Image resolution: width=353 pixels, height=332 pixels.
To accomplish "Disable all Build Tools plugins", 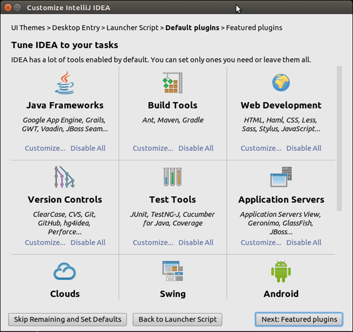I will [196, 148].
